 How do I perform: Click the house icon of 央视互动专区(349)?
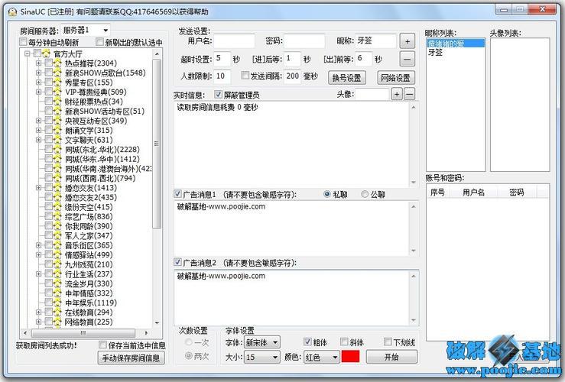pos(57,121)
